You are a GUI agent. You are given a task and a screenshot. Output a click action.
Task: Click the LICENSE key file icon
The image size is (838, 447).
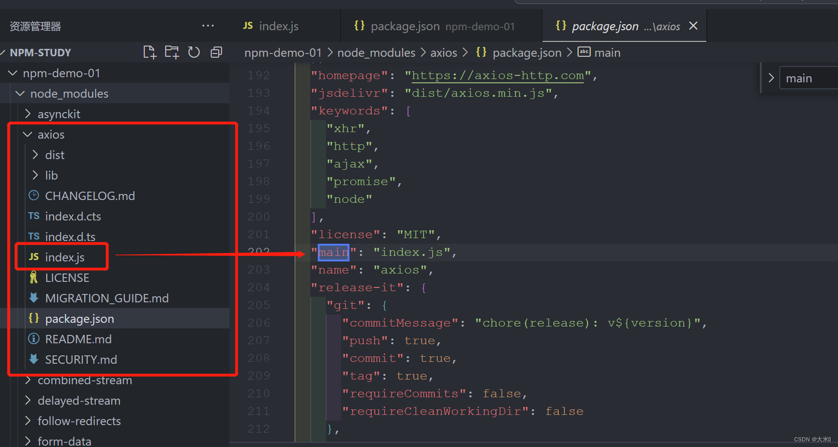[34, 278]
